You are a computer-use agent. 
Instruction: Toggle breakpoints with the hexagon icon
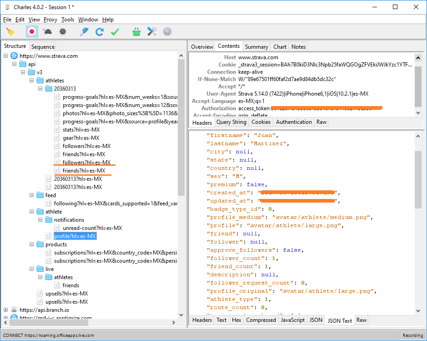[62, 32]
